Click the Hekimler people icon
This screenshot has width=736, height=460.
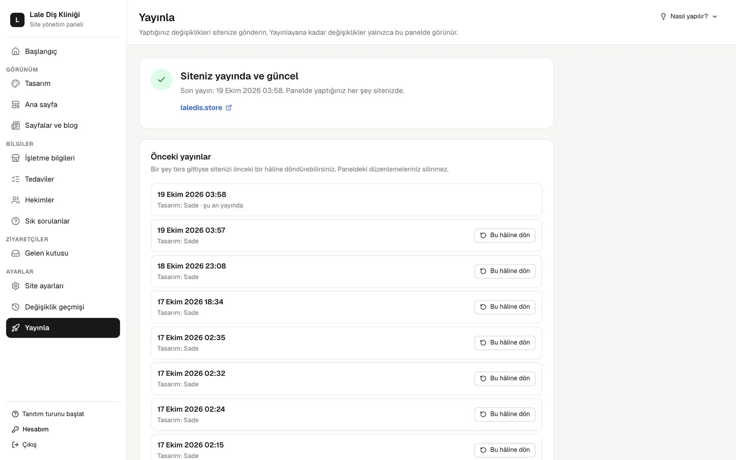(x=16, y=200)
